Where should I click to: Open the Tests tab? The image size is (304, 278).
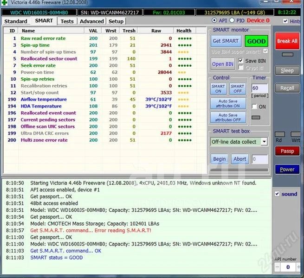[67, 21]
